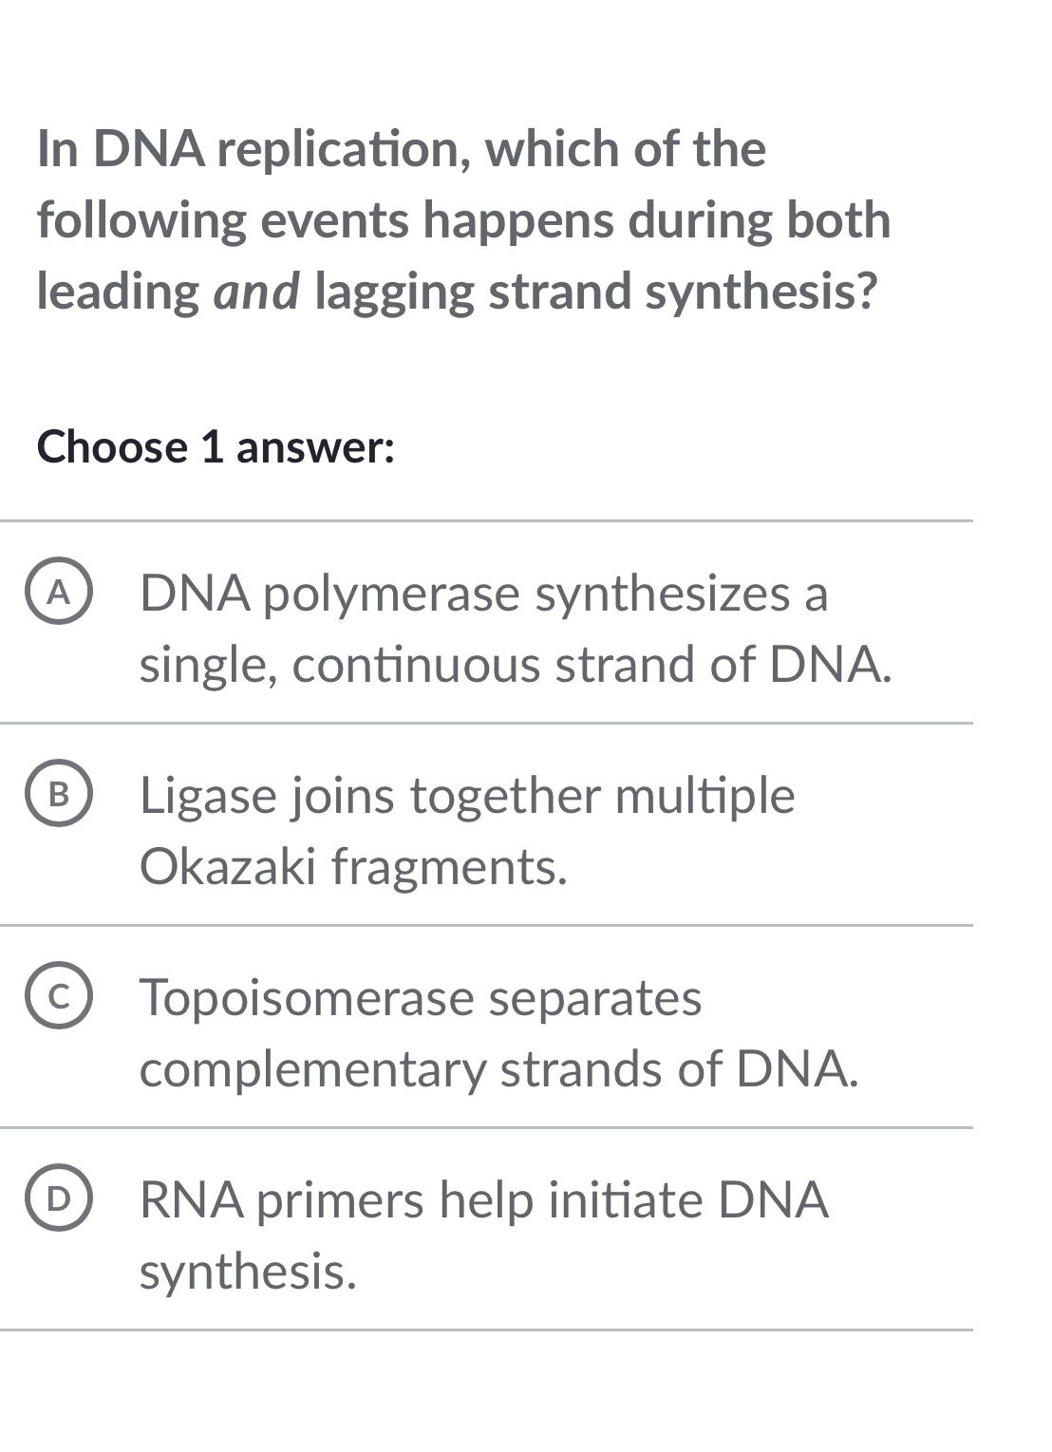Click the divider above option A
Image resolution: width=1052 pixels, height=1452 pixels.
tap(526, 519)
